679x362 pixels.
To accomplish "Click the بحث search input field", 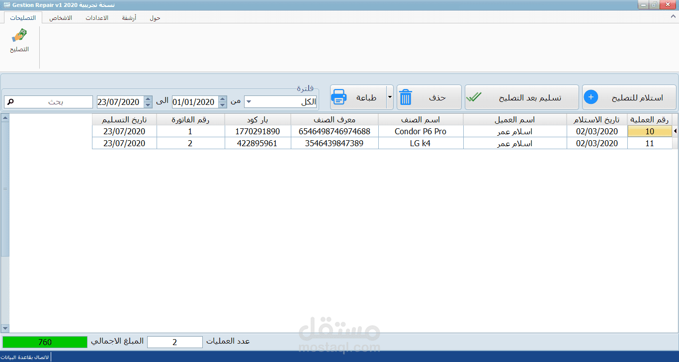I will tap(48, 101).
